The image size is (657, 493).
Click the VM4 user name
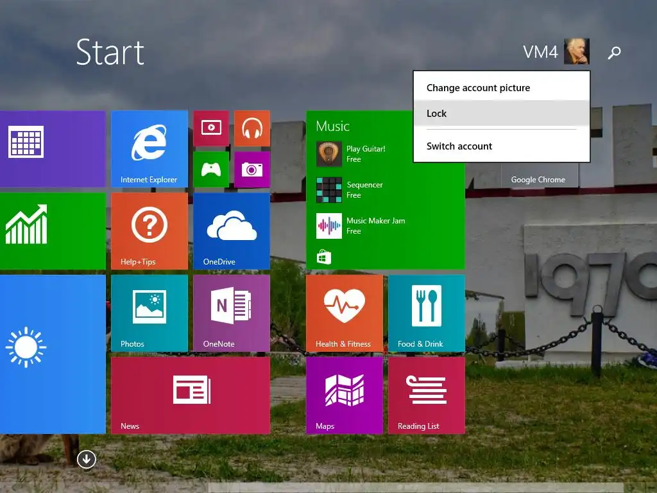[x=540, y=53]
